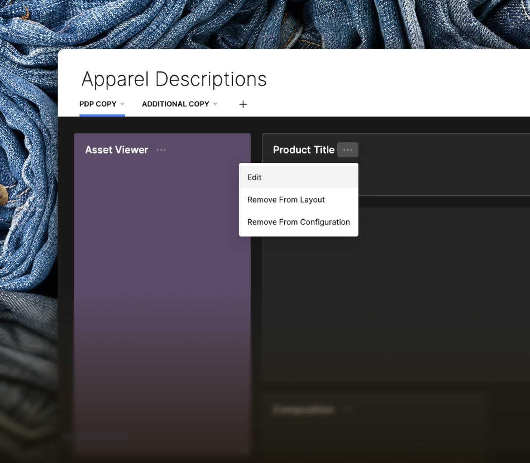Select the blurred Composition heading text

tap(303, 410)
